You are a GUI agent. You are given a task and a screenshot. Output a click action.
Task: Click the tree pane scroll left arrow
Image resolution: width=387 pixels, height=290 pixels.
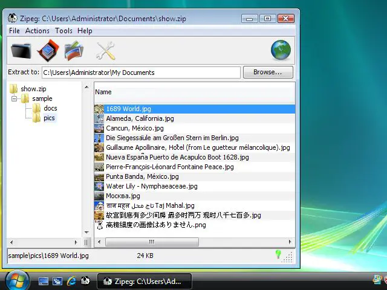(11, 242)
